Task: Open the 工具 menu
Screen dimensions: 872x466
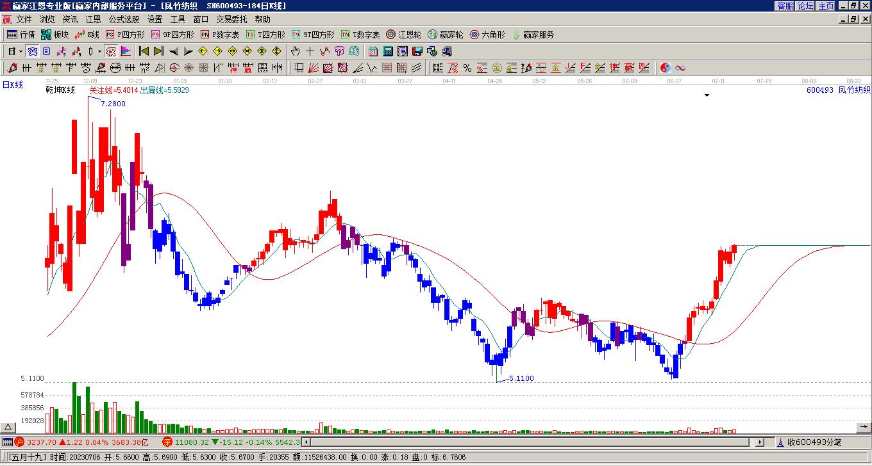Action: click(178, 19)
